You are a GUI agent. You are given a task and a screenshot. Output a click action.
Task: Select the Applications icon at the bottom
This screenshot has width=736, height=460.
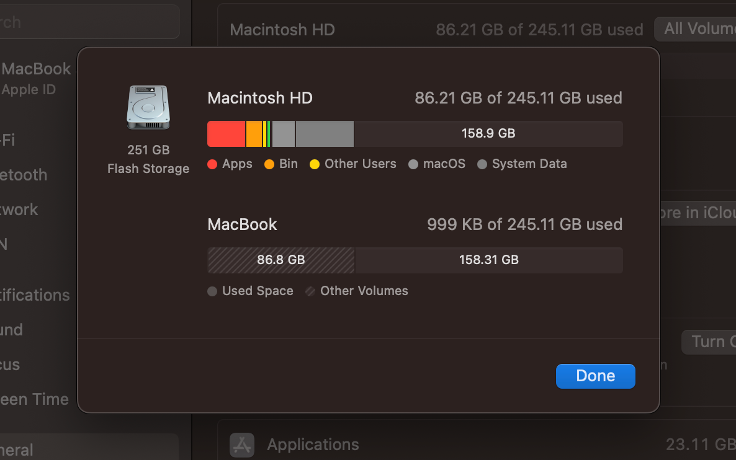pos(241,445)
